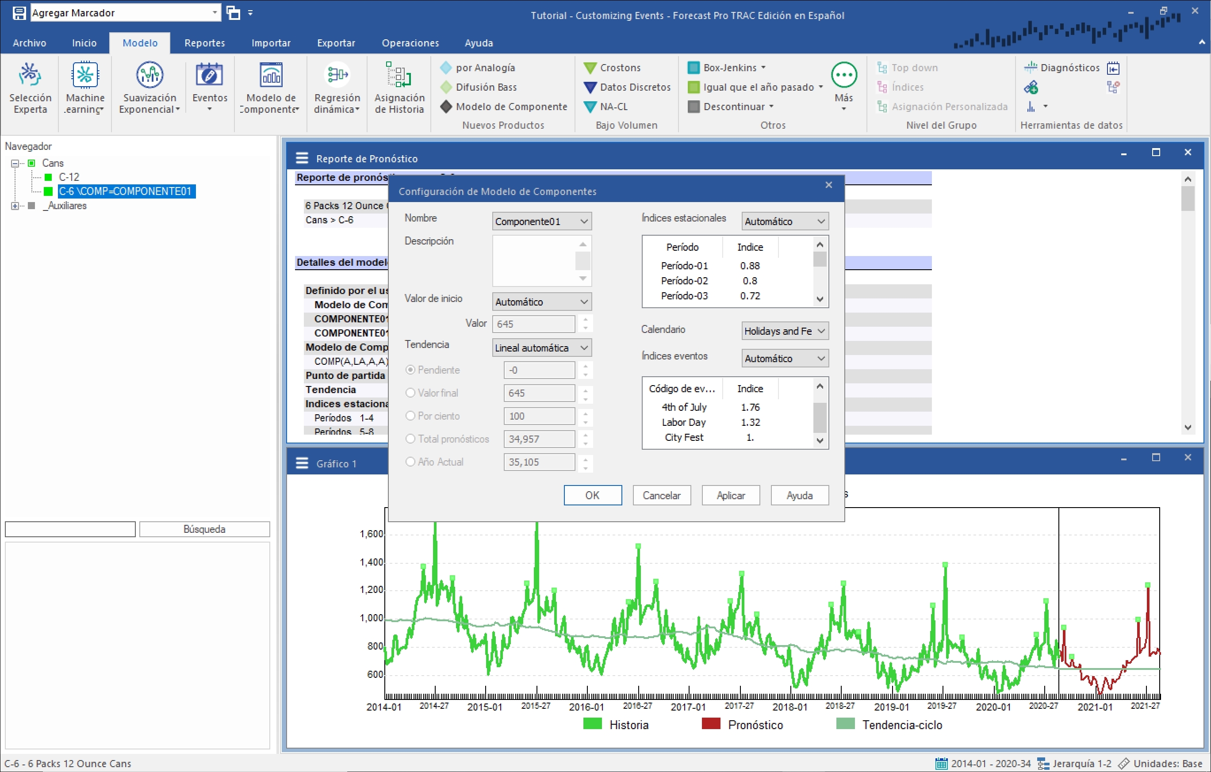1211x772 pixels.
Task: Click the Reporte de Pronóstico hamburger menu
Action: coord(302,158)
